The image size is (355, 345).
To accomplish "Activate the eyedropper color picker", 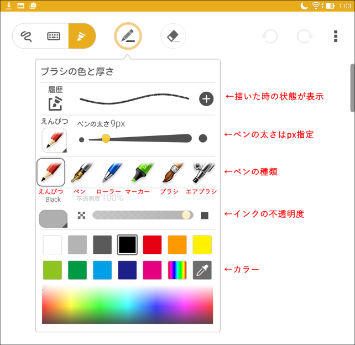I will click(x=202, y=270).
